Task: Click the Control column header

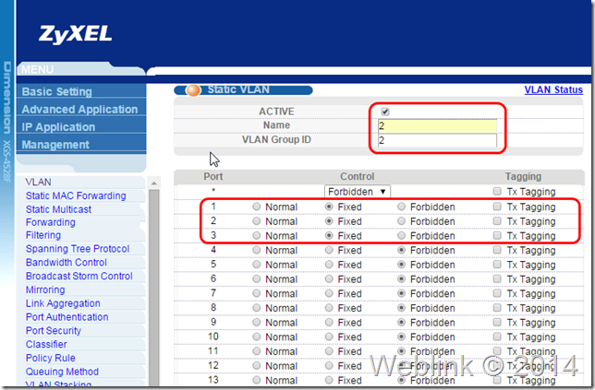Action: tap(357, 176)
